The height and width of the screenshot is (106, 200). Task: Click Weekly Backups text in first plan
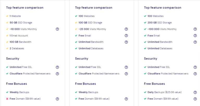tap(19, 92)
